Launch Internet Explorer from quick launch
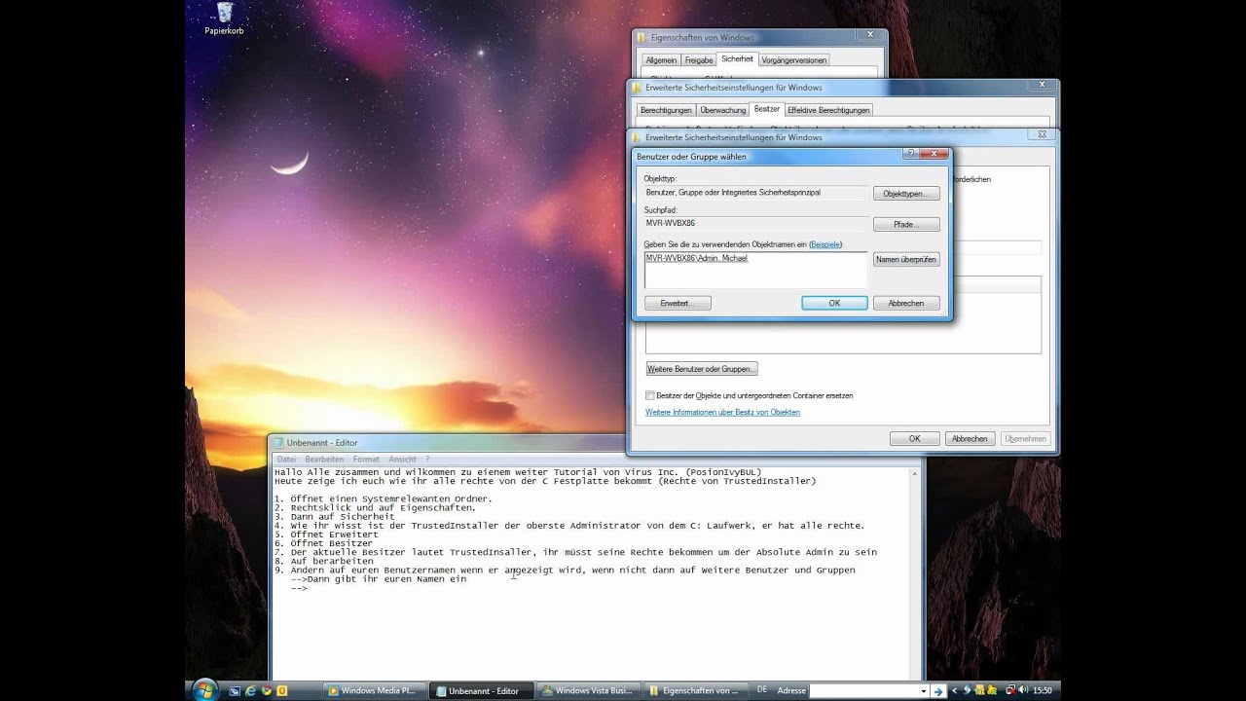Screen dimensions: 1246x701 (250, 691)
